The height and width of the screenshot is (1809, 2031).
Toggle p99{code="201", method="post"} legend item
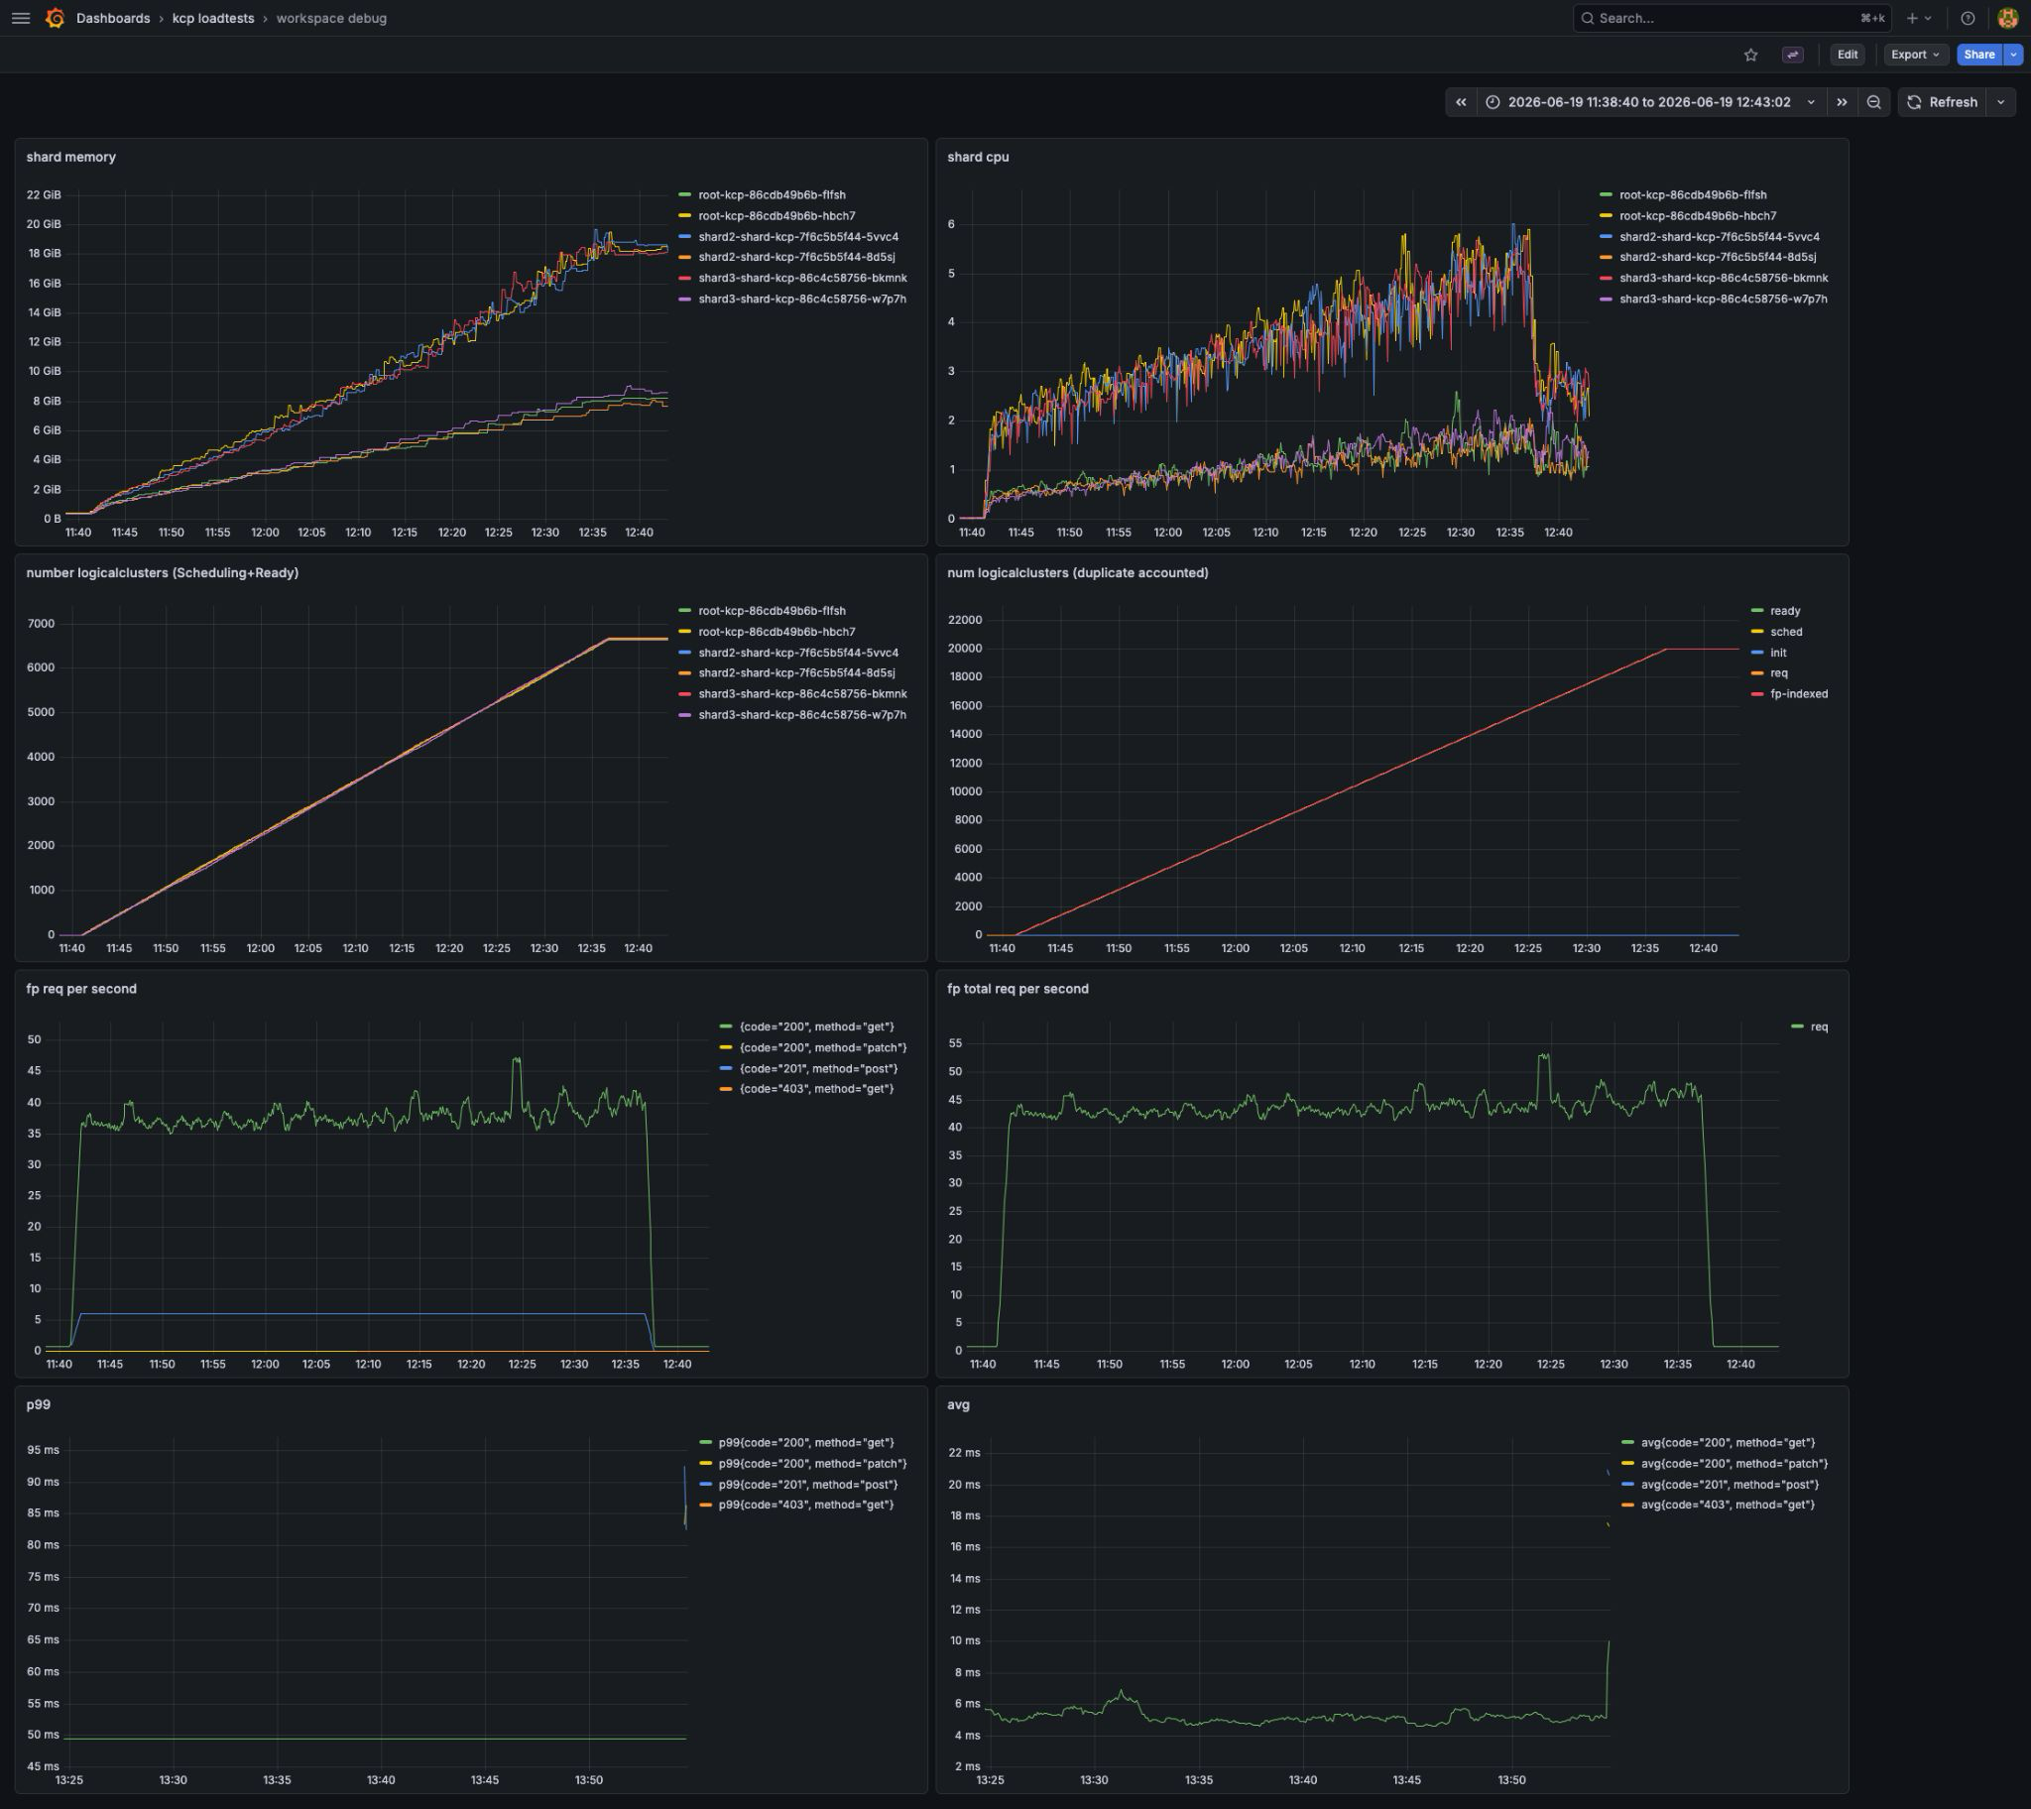click(808, 1484)
